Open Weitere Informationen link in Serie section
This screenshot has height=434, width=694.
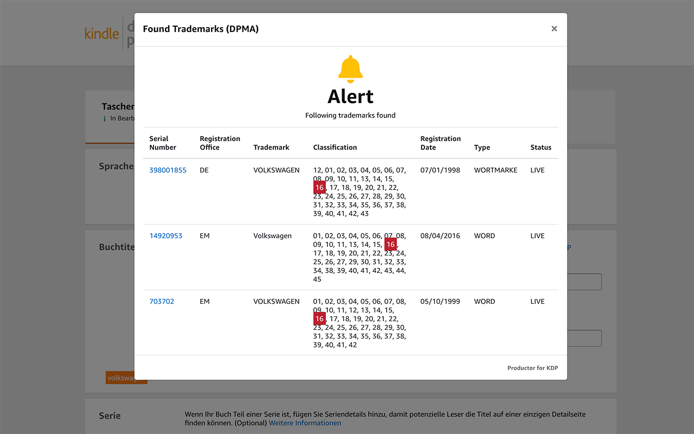click(305, 423)
